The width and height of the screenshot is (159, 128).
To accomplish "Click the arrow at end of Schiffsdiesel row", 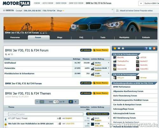I will 109,63.
